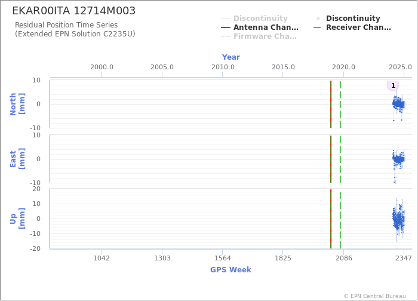Screen dimensions: 418x301
Task: Click the Up residual data cluster
Action: [398, 220]
